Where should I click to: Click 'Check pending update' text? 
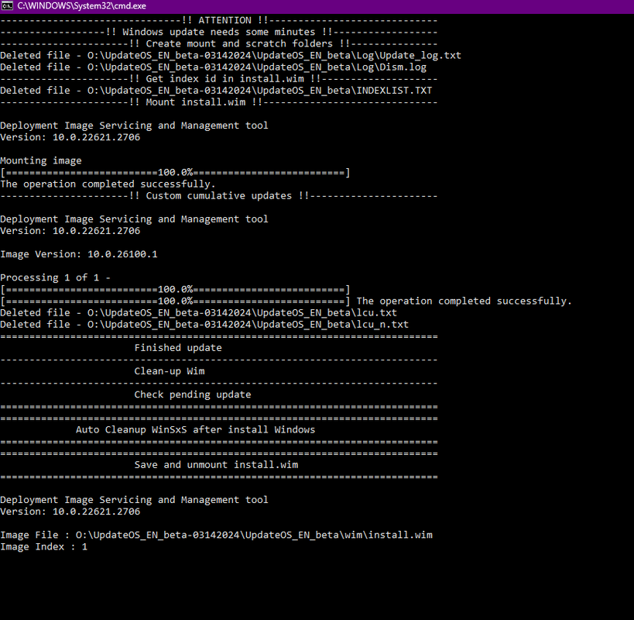pos(193,394)
